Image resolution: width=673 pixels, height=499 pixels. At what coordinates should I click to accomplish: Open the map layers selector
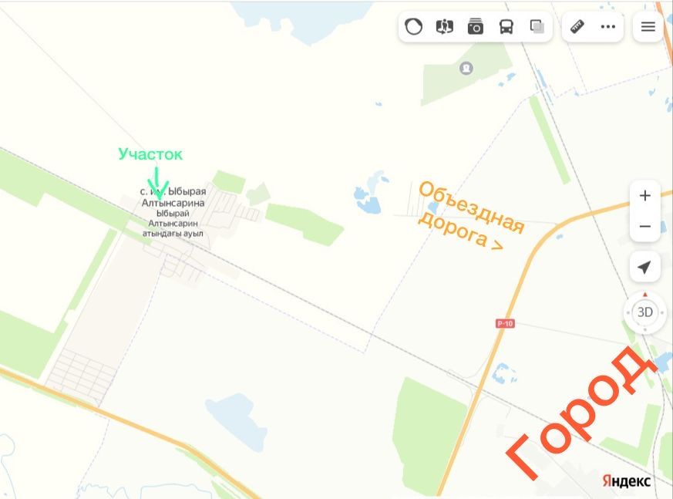click(x=537, y=27)
